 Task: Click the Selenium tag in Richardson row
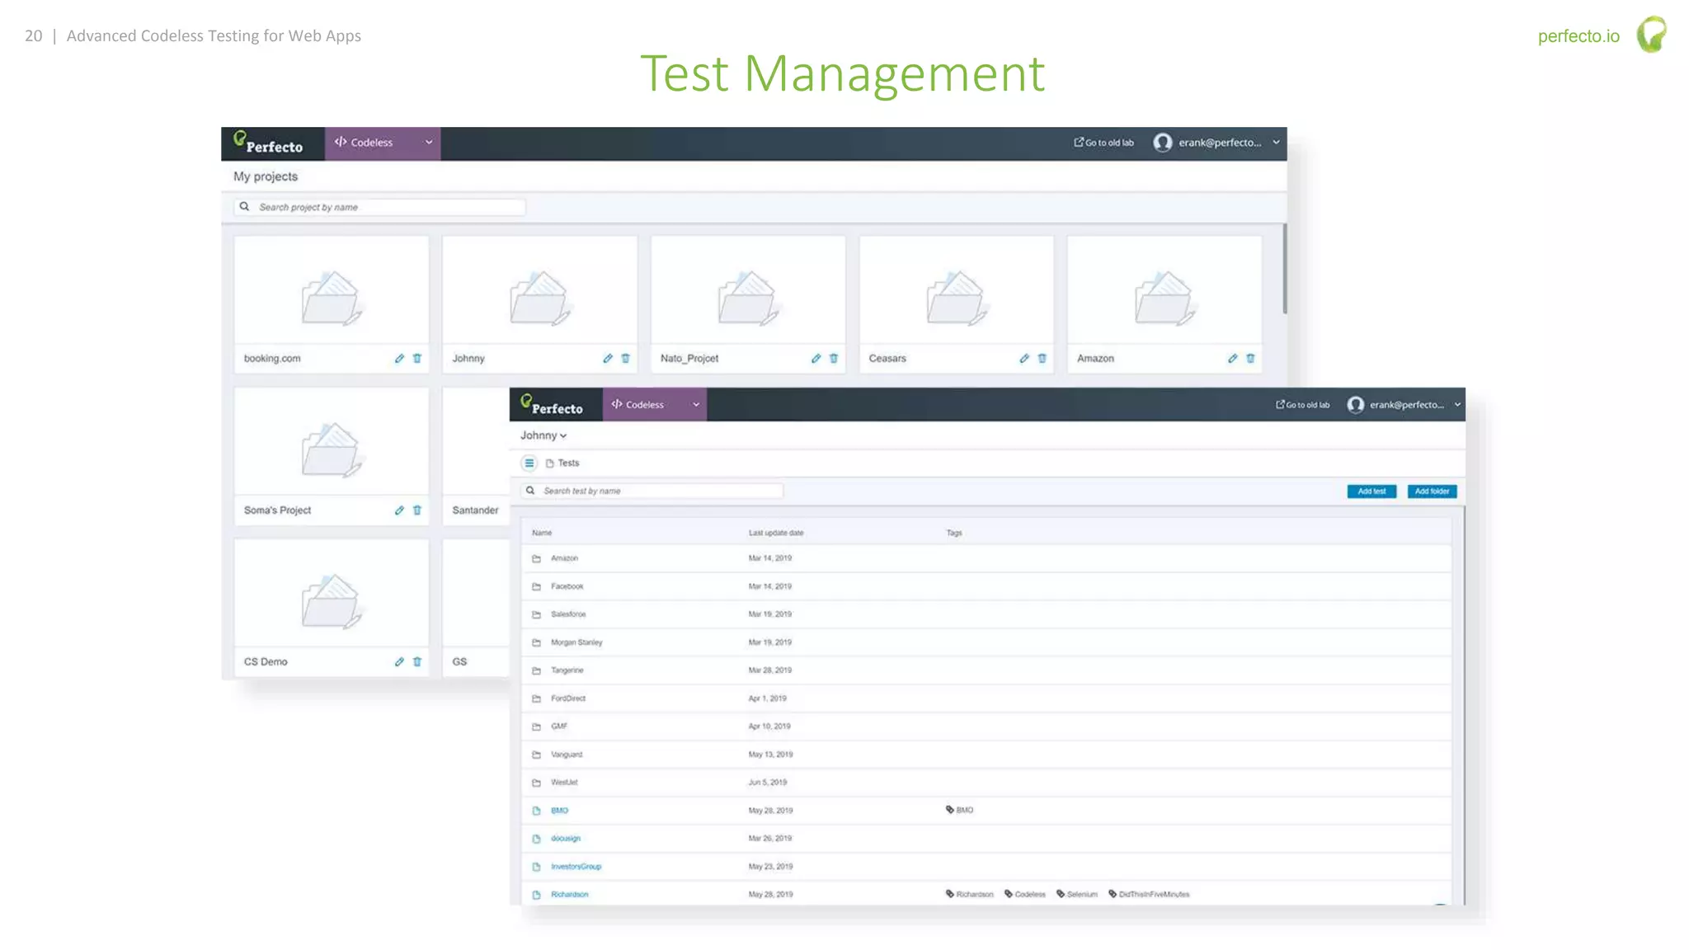1077,894
